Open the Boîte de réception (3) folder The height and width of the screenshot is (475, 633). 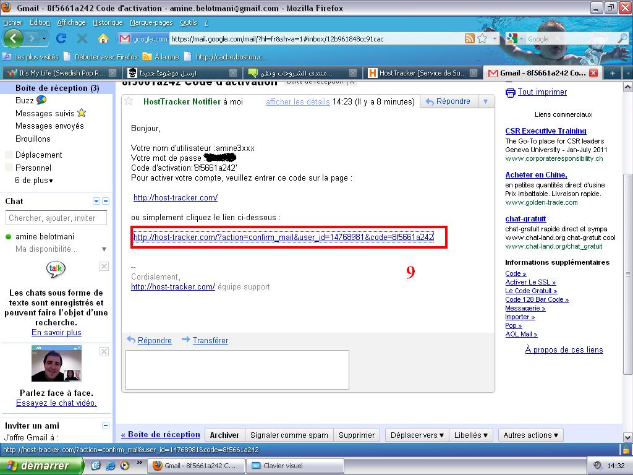pyautogui.click(x=57, y=88)
